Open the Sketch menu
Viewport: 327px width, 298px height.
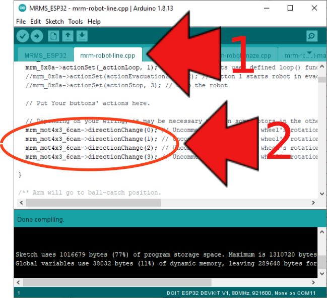coord(54,22)
